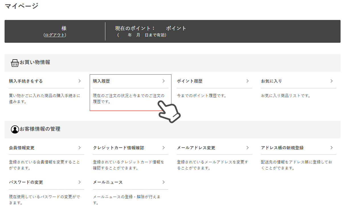342x218 pixels.
Task: Click chevron beside アドレス帳の新規登録
Action: pos(331,148)
